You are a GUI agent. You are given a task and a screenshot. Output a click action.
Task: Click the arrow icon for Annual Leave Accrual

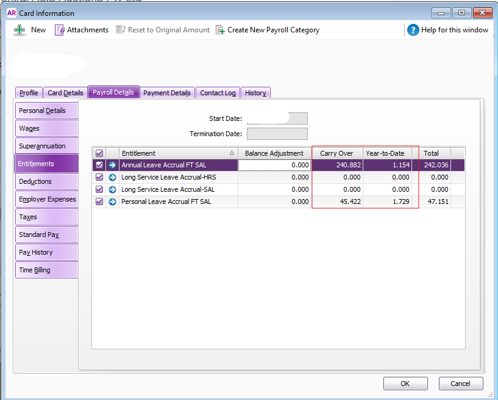(112, 165)
